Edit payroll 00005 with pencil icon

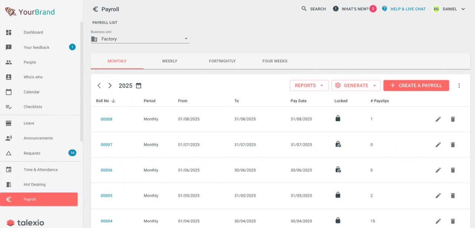click(438, 196)
